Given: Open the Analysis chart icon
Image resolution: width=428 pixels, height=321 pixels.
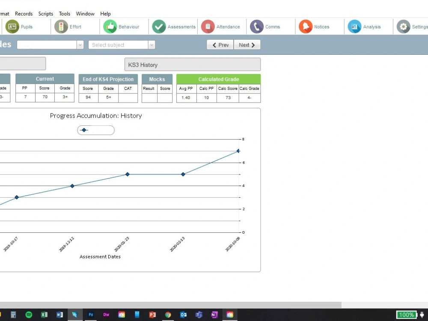Looking at the screenshot, I should point(354,27).
